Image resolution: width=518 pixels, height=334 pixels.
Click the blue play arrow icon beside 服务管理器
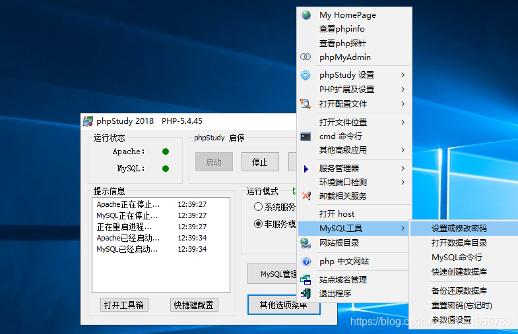[x=306, y=169]
